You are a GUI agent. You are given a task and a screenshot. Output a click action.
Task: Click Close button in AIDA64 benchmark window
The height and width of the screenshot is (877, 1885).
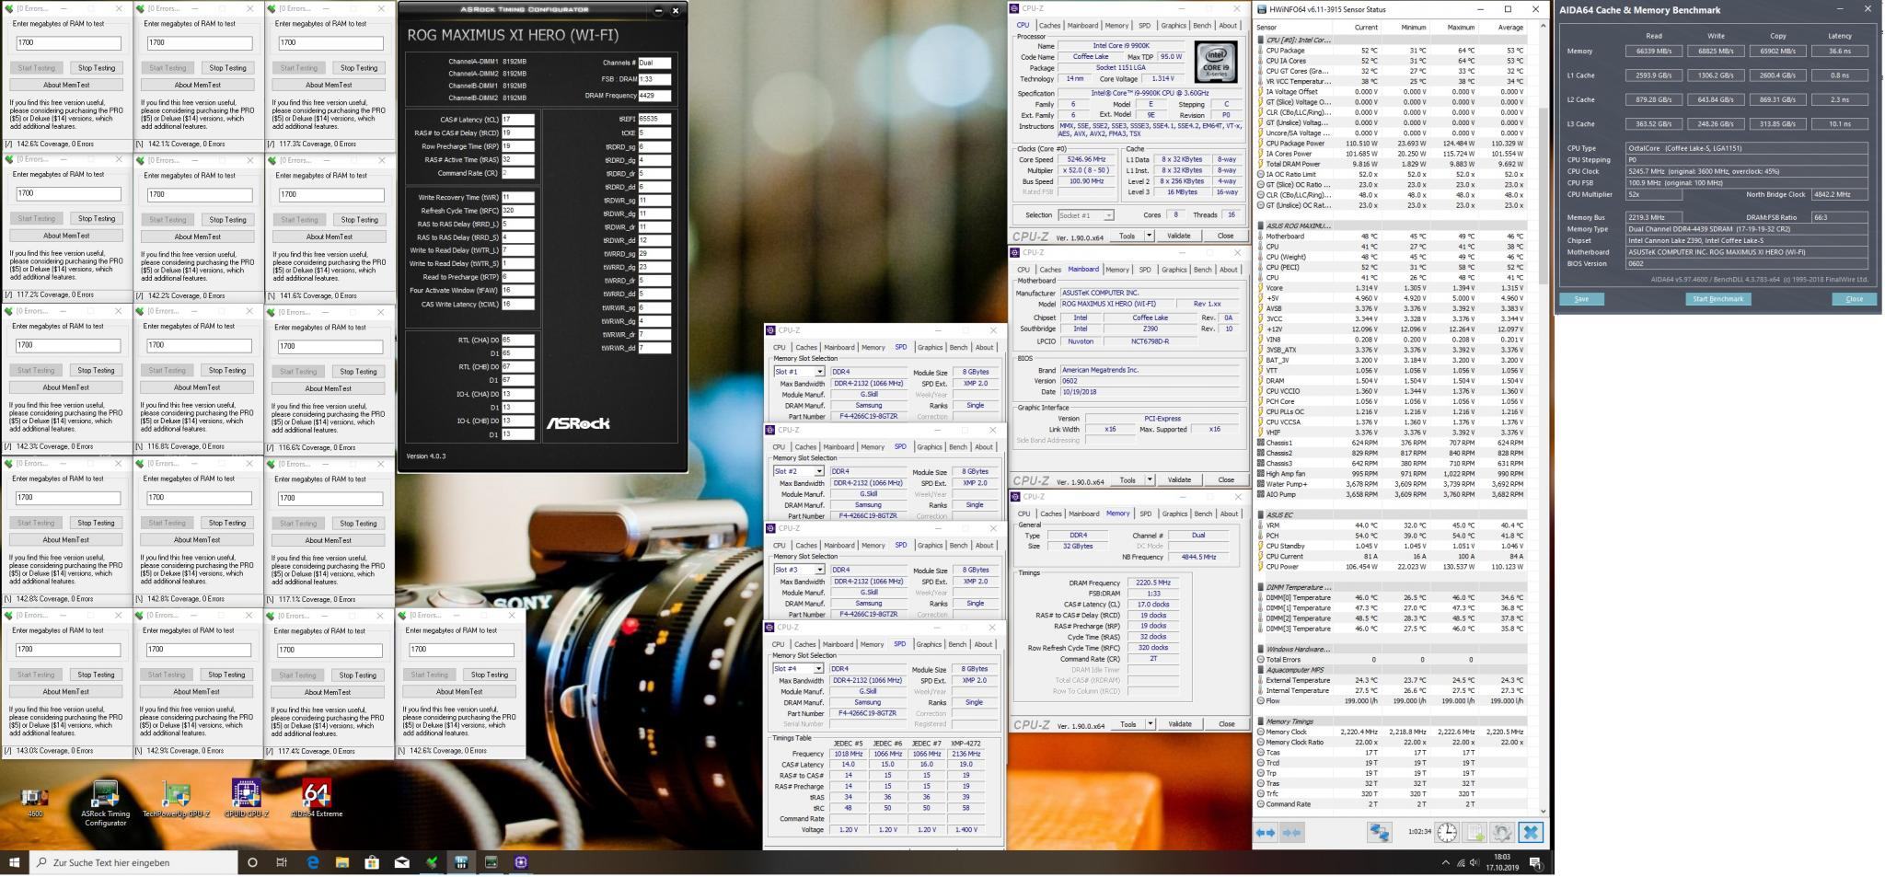(x=1854, y=299)
